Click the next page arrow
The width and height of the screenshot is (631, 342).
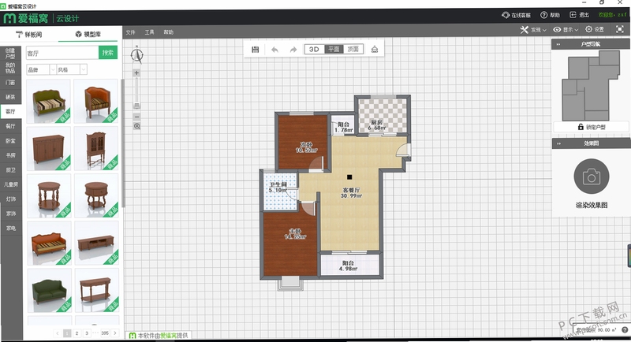115,333
